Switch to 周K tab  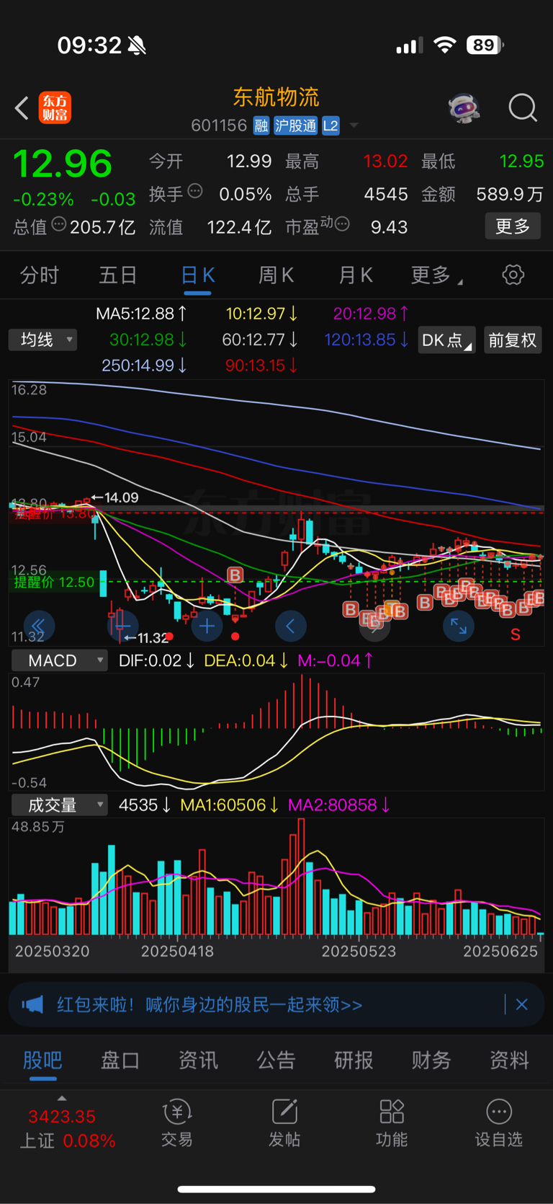tap(276, 275)
